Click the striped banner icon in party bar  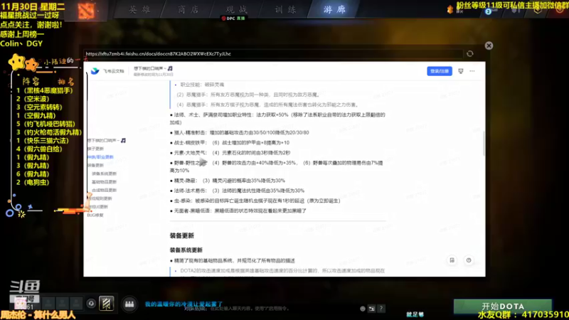click(x=106, y=304)
